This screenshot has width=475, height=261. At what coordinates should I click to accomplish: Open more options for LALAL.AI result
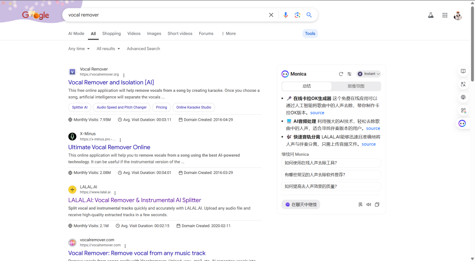pos(115,193)
